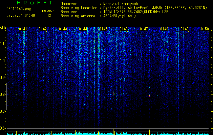Click the Receiving Location label

coord(79,8)
